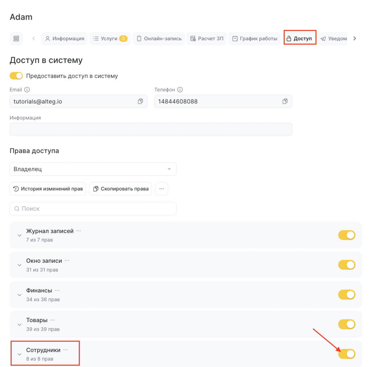Expand the Окно записи permissions group
This screenshot has height=367, width=371.
[20, 265]
